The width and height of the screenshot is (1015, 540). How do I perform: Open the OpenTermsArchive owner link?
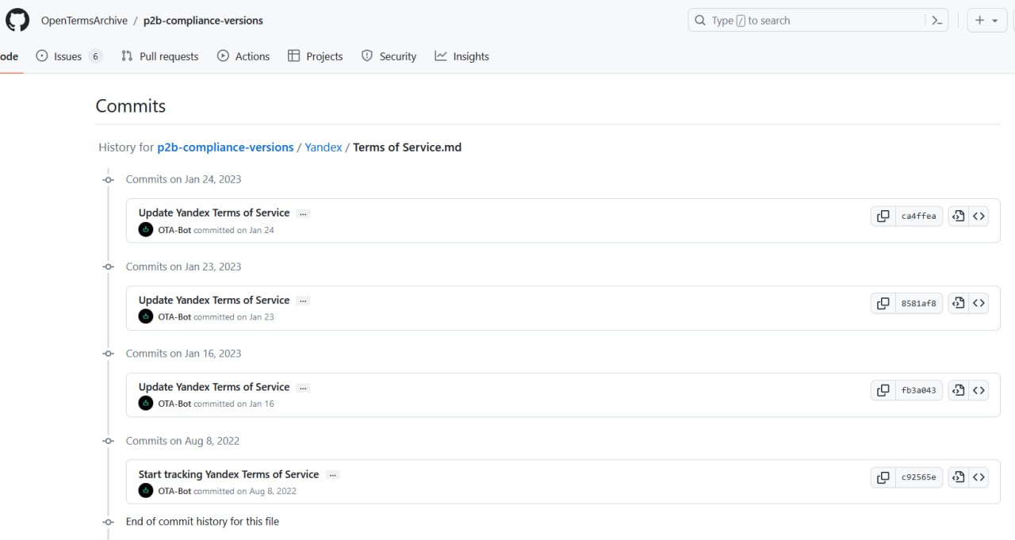pos(84,21)
